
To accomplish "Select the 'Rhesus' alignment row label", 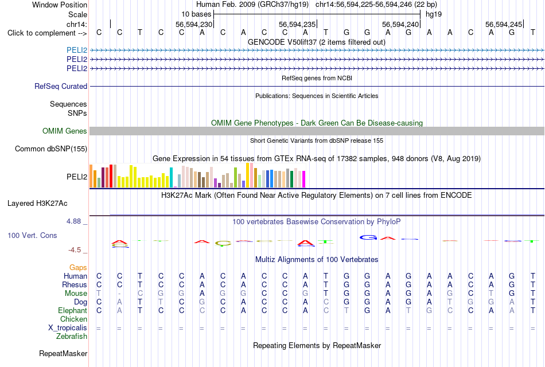I will (75, 284).
